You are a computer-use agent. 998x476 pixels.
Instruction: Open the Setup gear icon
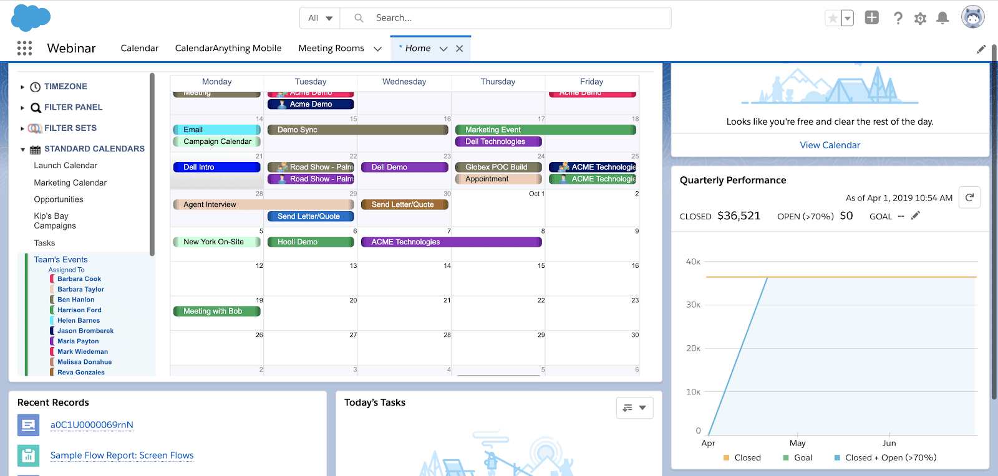coord(920,19)
